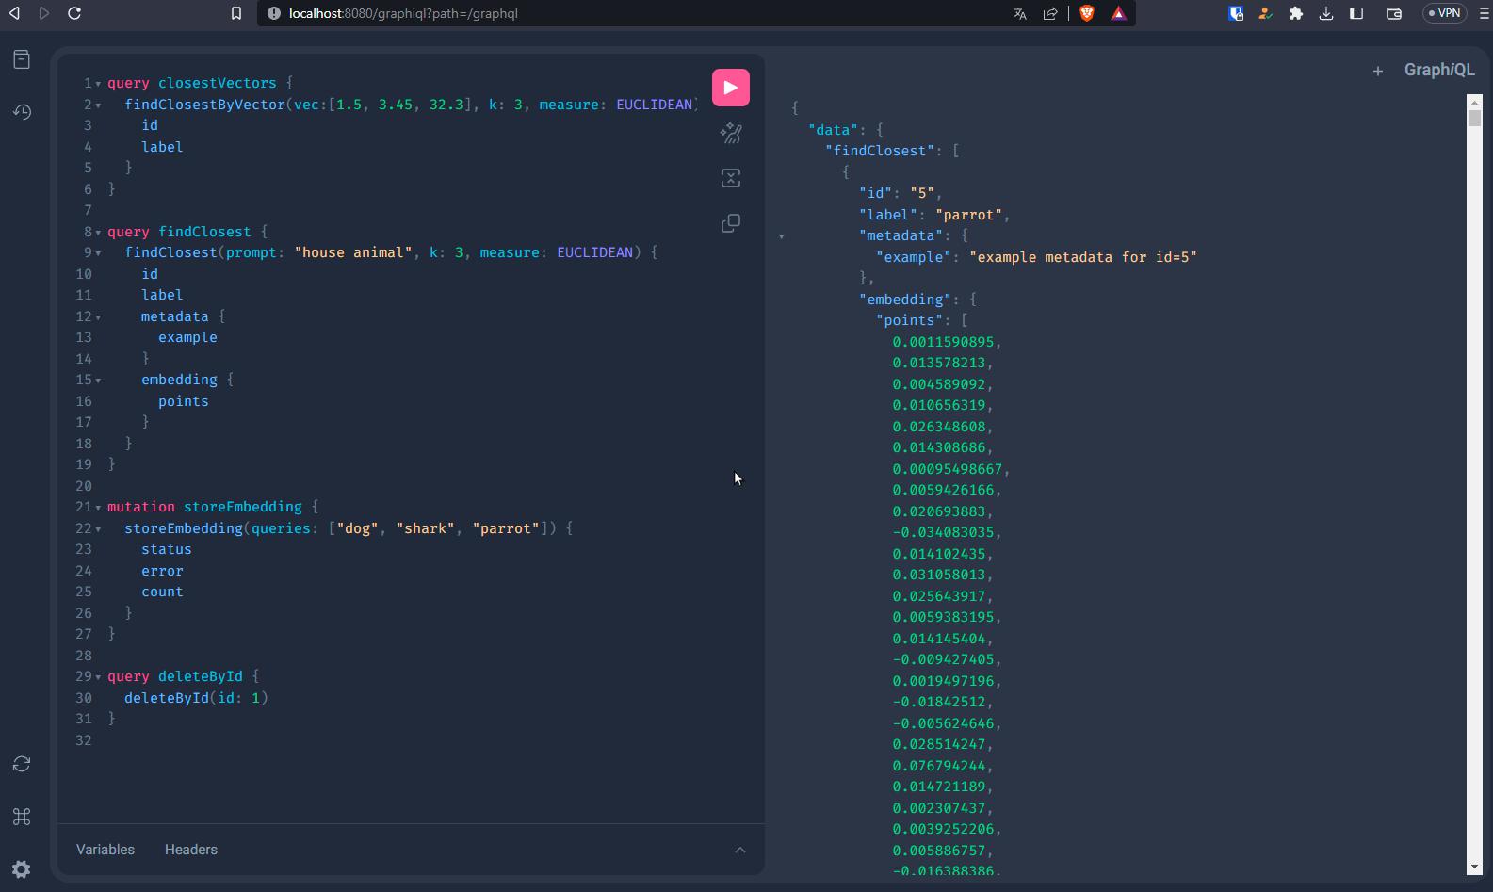Screen dimensions: 1493x892
Task: Click the response pane scroll down arrow
Action: point(1474,867)
